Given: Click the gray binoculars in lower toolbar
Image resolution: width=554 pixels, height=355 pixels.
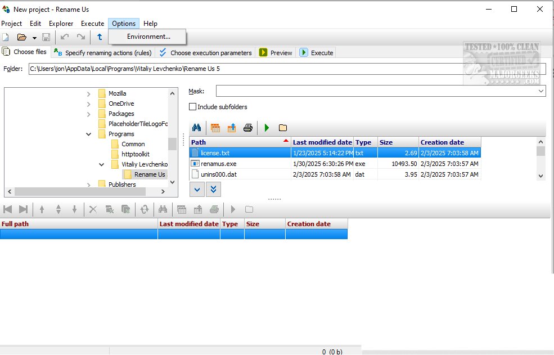Looking at the screenshot, I should (163, 209).
